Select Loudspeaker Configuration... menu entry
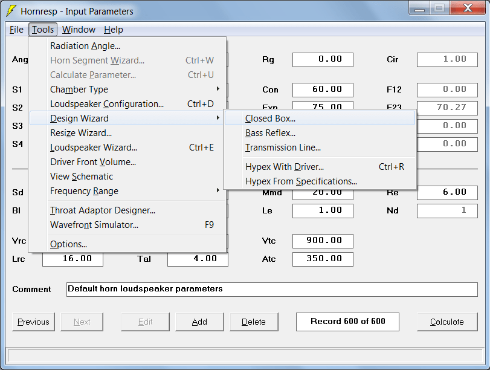 pos(127,104)
